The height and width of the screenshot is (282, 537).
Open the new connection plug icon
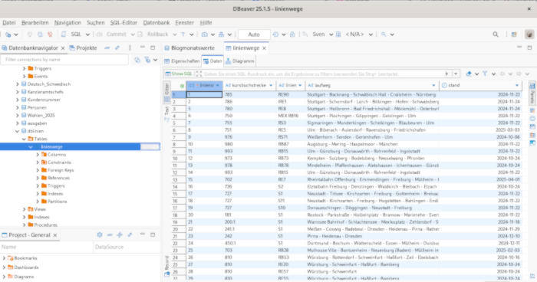pos(8,34)
